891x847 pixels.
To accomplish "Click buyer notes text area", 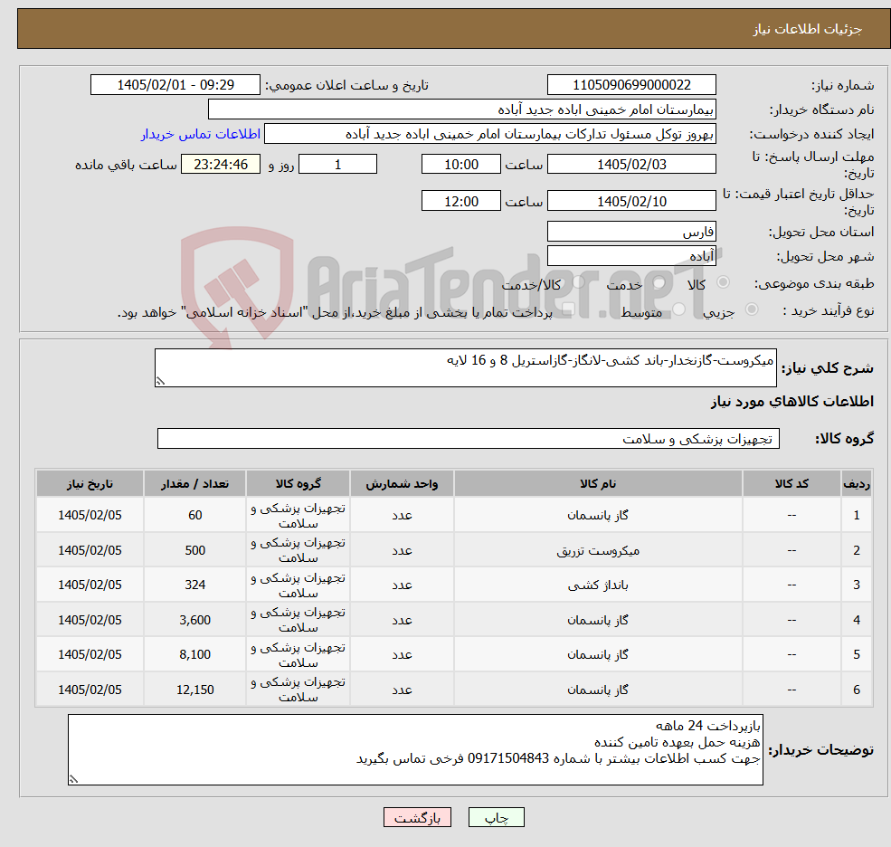I will coord(415,750).
